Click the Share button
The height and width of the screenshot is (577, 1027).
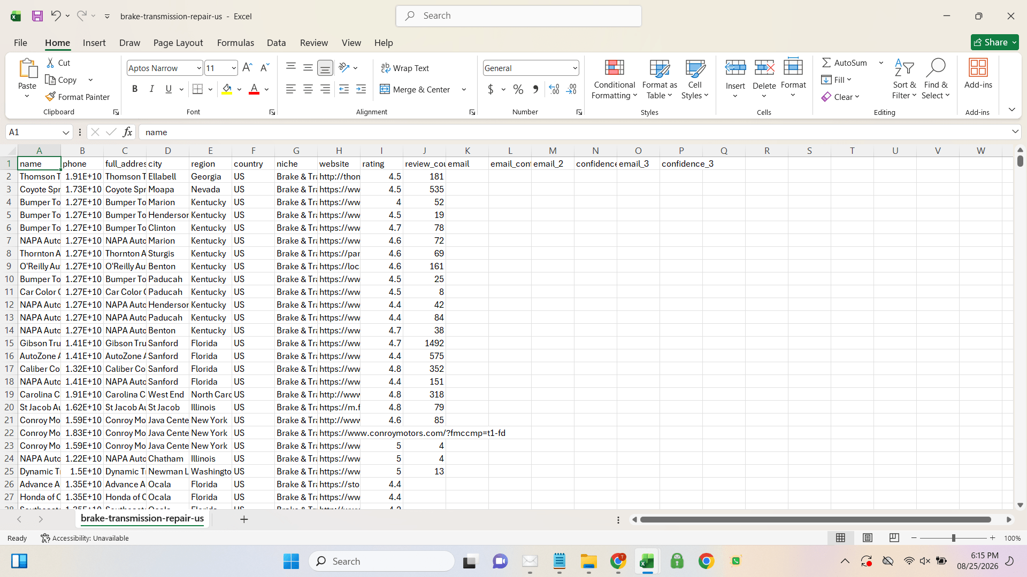994,42
